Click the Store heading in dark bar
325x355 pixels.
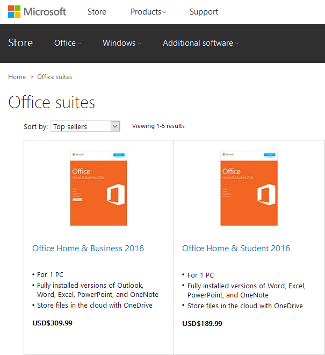(x=20, y=43)
